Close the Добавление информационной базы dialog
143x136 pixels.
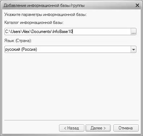[138, 5]
